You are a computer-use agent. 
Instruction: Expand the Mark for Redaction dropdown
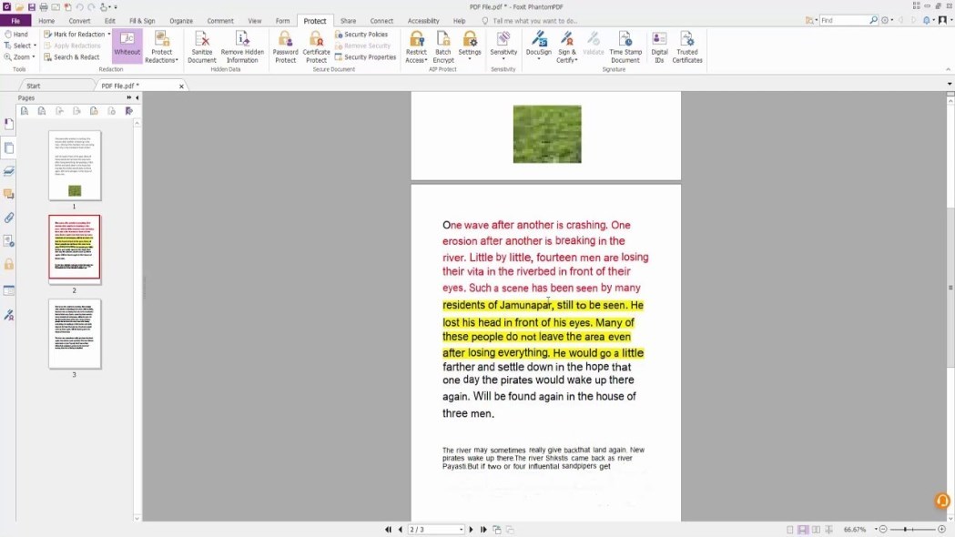point(109,35)
